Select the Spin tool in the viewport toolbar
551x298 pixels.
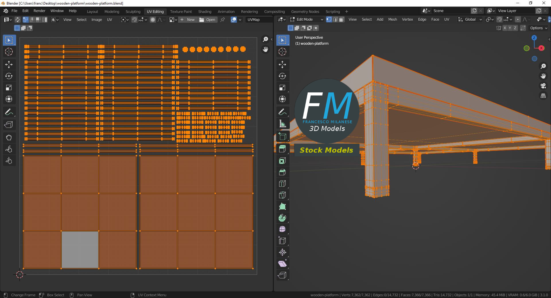pos(282,218)
